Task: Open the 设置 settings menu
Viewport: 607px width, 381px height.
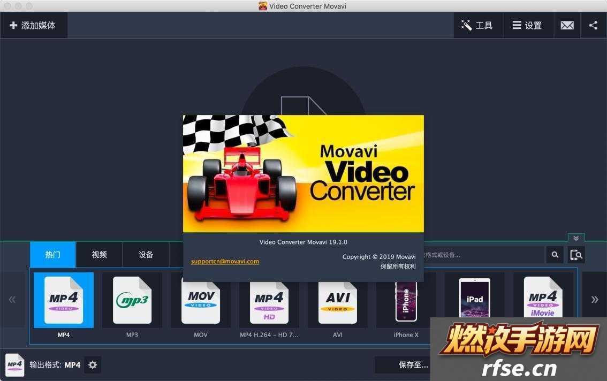Action: (528, 25)
